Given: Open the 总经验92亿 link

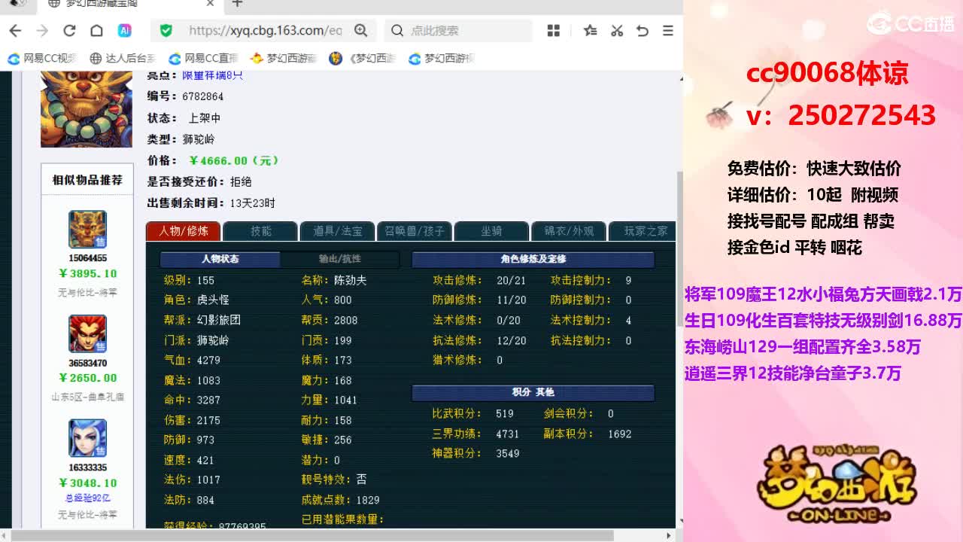Looking at the screenshot, I should point(88,498).
